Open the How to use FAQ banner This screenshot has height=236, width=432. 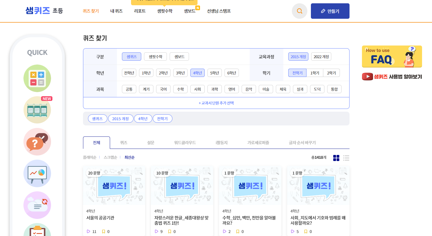(392, 57)
